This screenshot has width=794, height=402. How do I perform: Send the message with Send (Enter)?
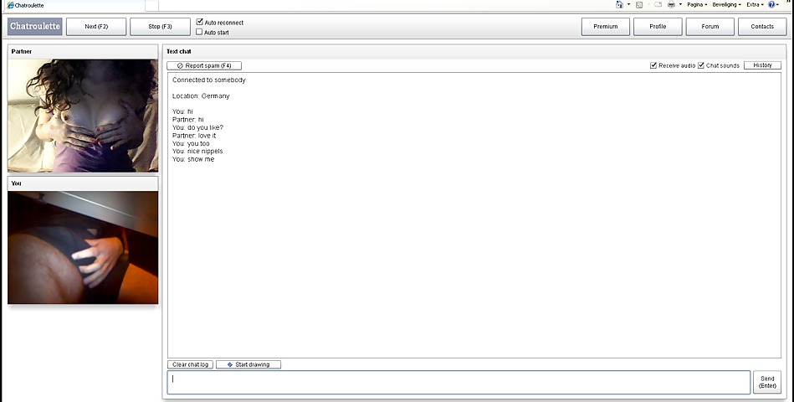coord(767,382)
